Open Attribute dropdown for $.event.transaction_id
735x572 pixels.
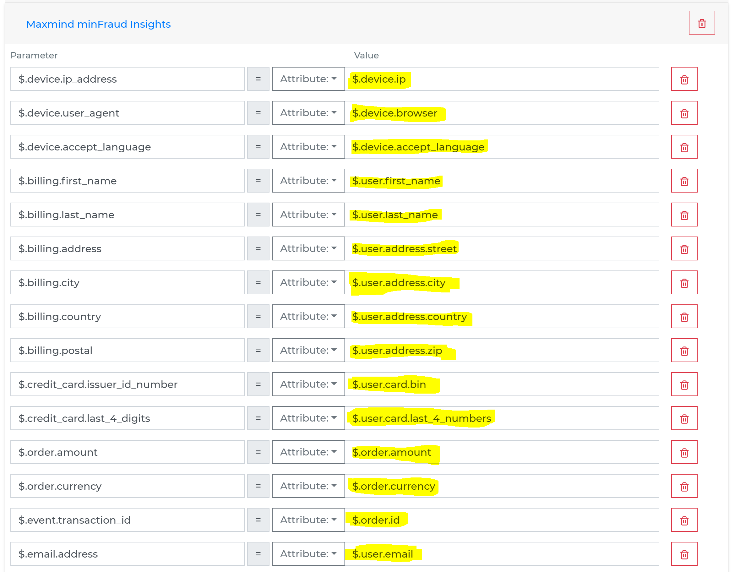[x=308, y=520]
